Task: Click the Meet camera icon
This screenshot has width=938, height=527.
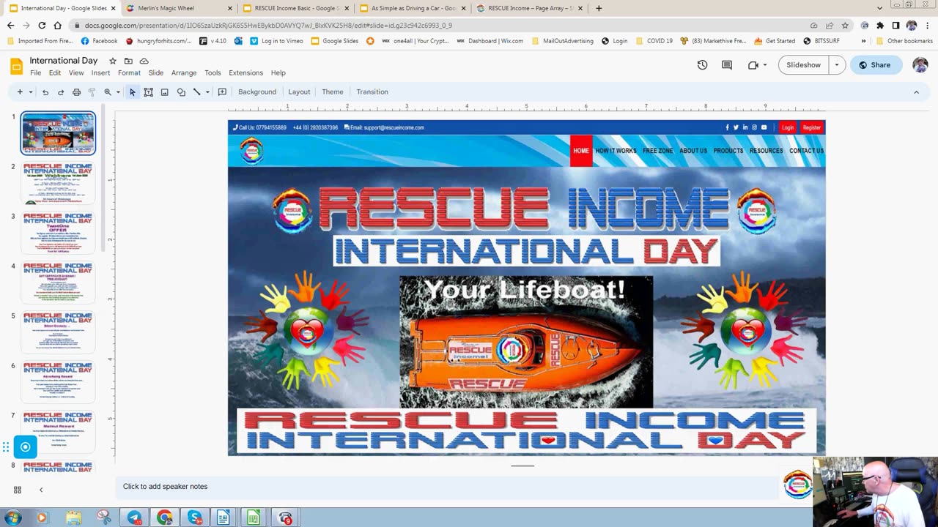Action: [x=753, y=65]
